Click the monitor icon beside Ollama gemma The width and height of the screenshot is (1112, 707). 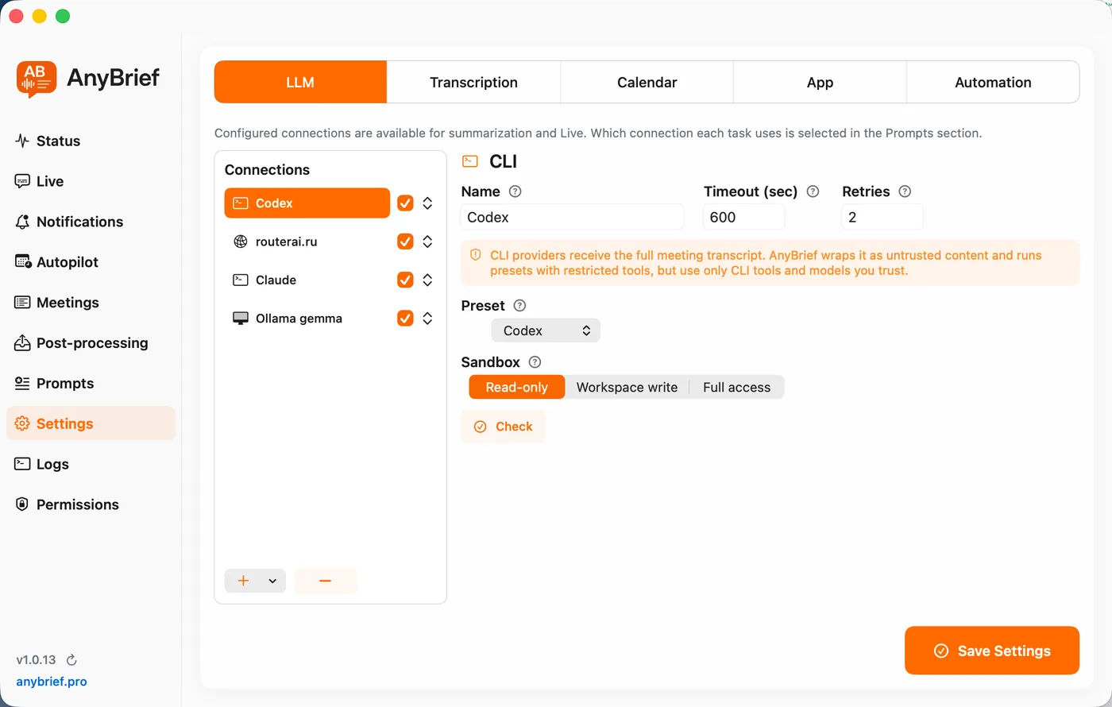[x=240, y=318]
